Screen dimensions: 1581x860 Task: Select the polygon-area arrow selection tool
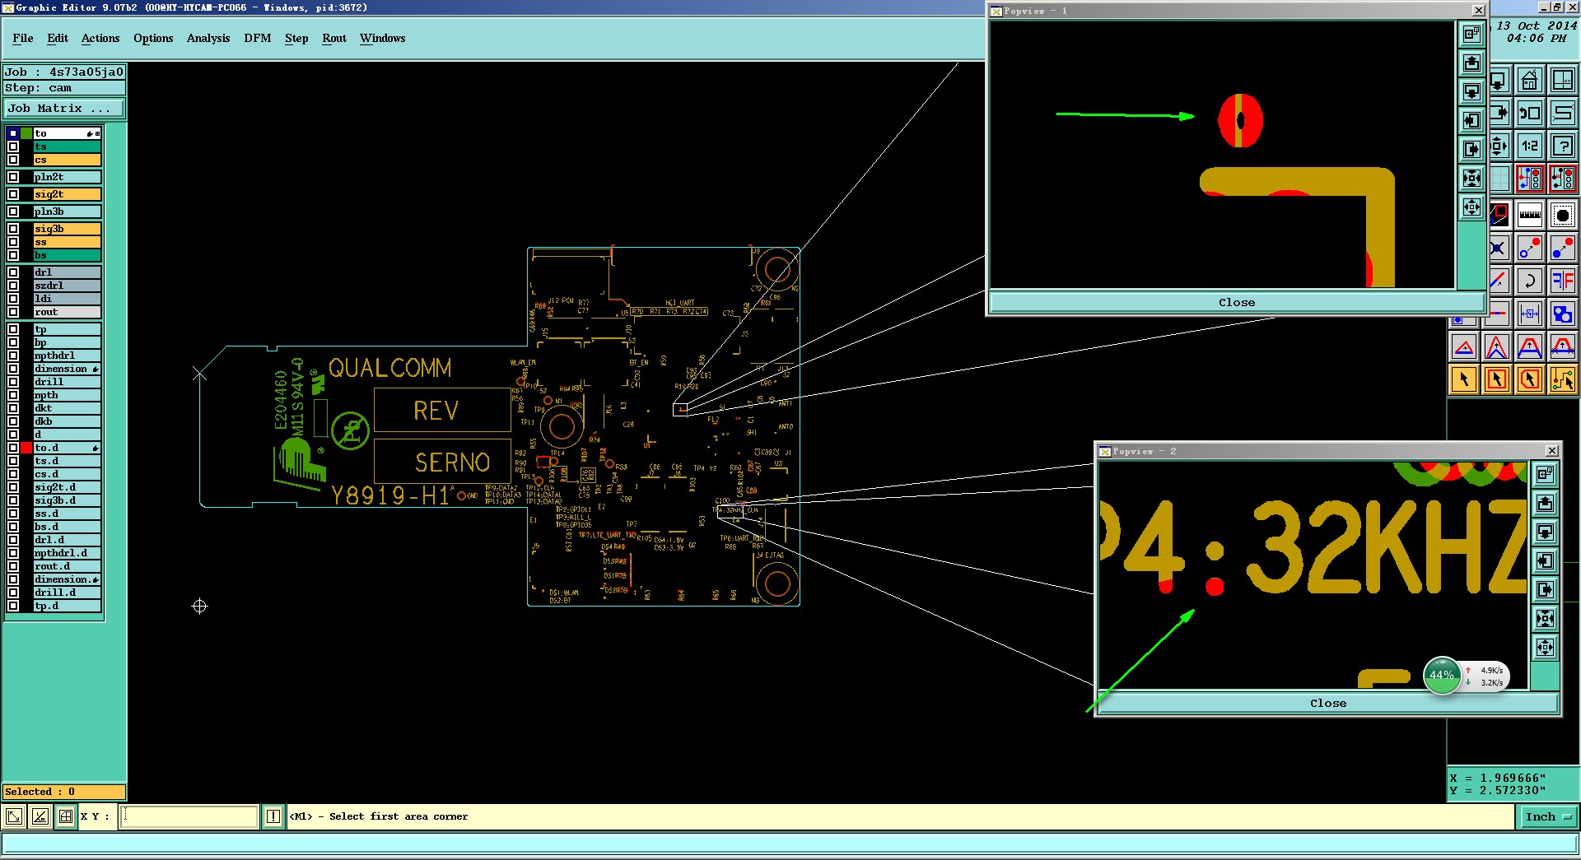tap(1529, 379)
